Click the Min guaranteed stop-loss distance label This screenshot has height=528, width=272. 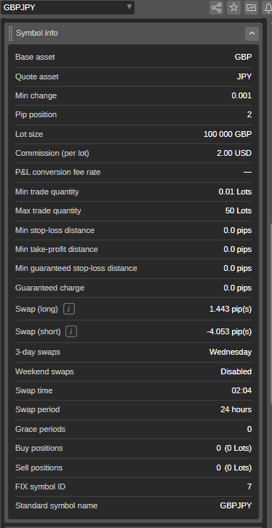coord(76,269)
